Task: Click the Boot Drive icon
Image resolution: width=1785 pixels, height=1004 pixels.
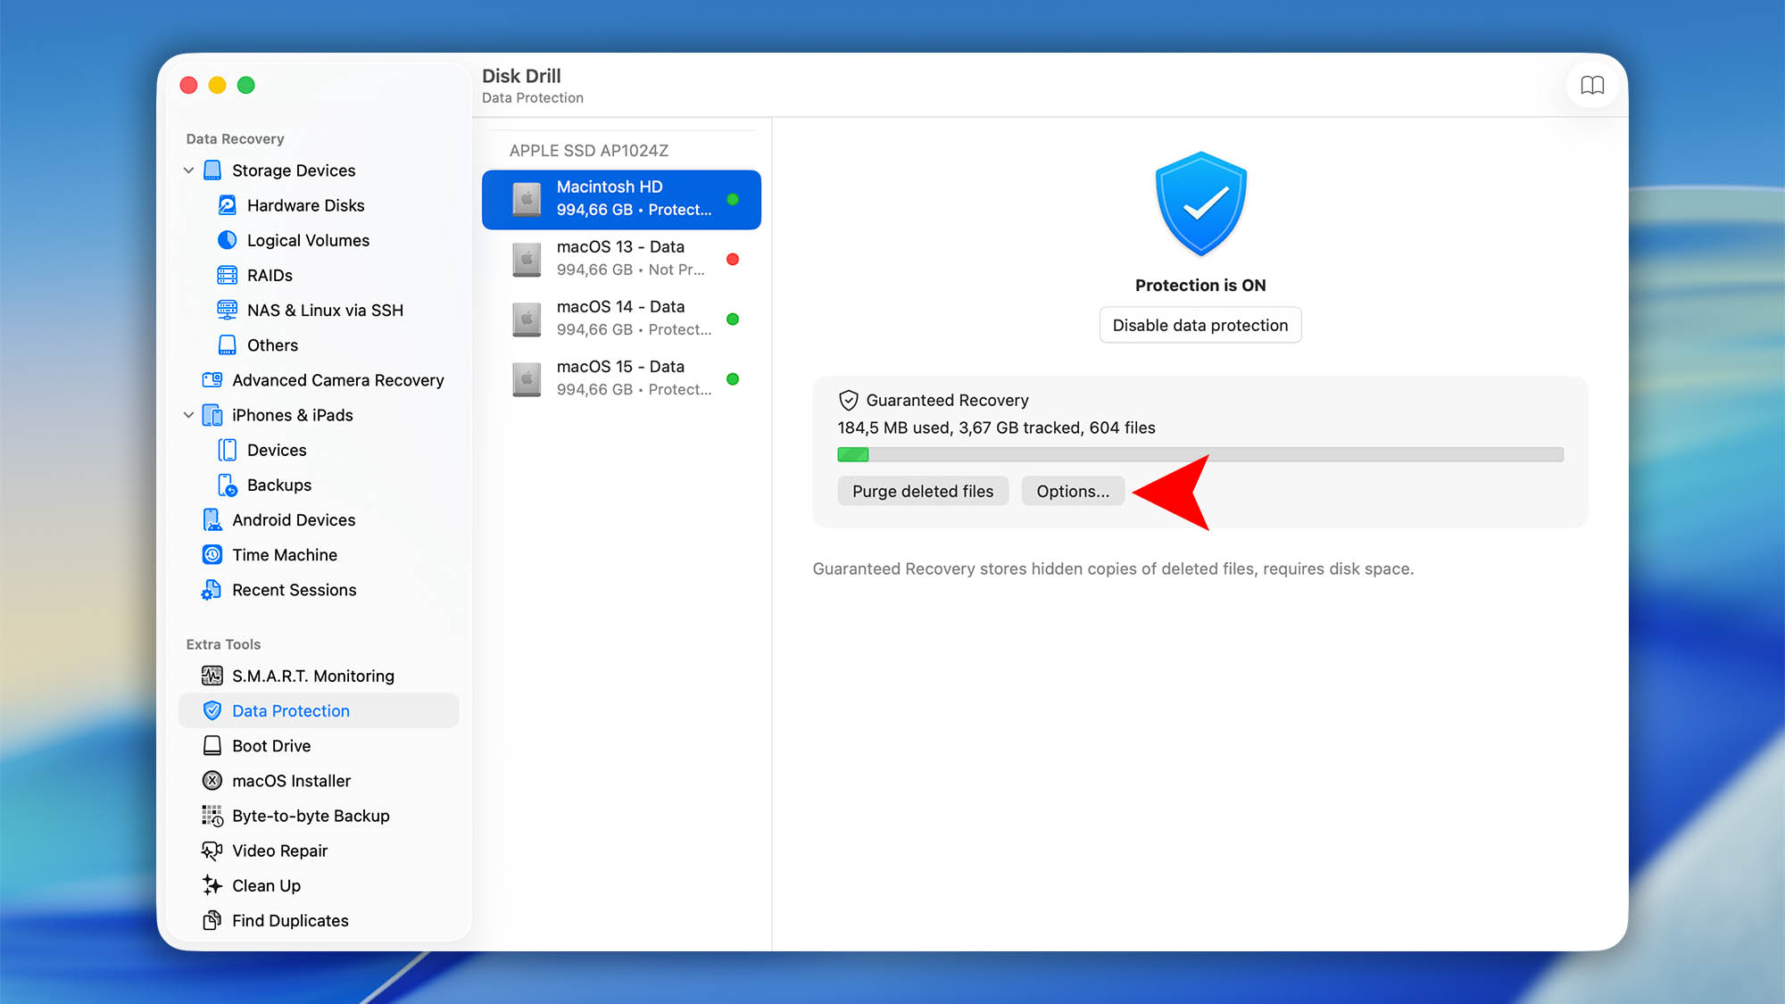Action: pos(212,745)
